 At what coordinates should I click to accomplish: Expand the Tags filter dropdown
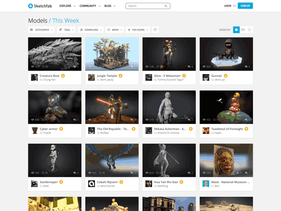[x=66, y=30]
